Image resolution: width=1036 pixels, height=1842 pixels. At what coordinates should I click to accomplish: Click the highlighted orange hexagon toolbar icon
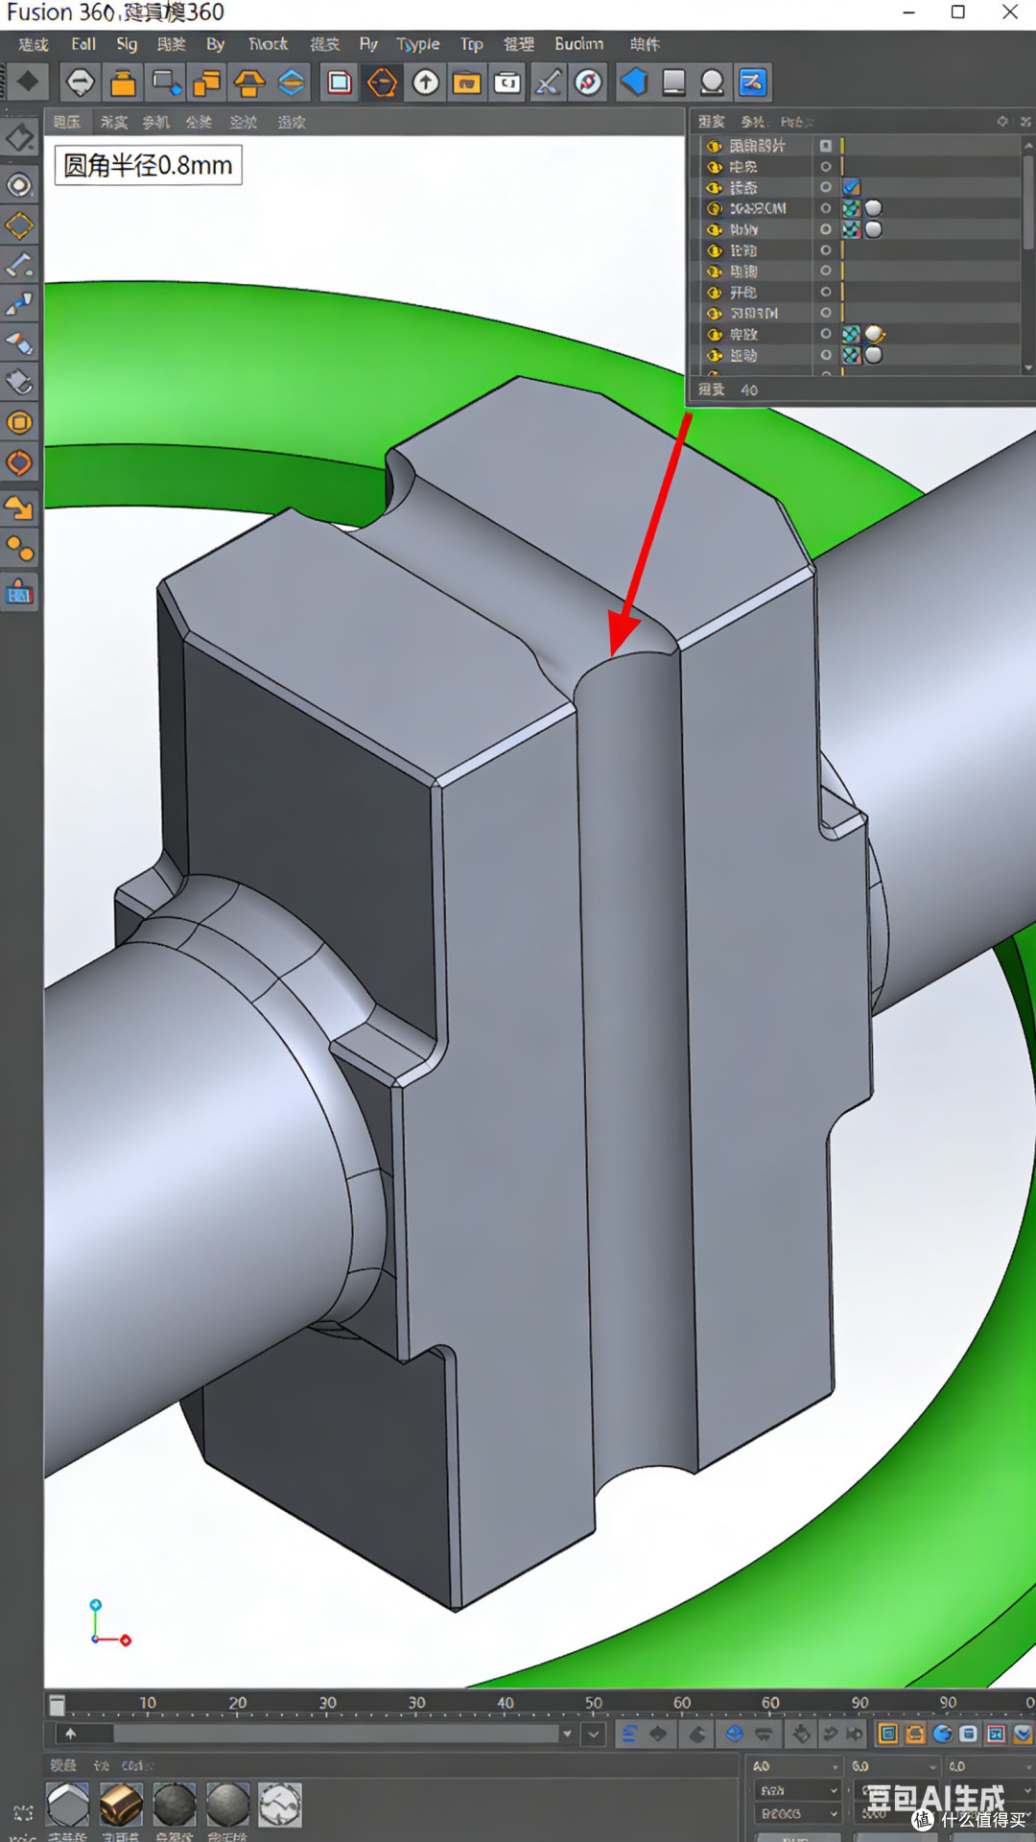pos(383,83)
